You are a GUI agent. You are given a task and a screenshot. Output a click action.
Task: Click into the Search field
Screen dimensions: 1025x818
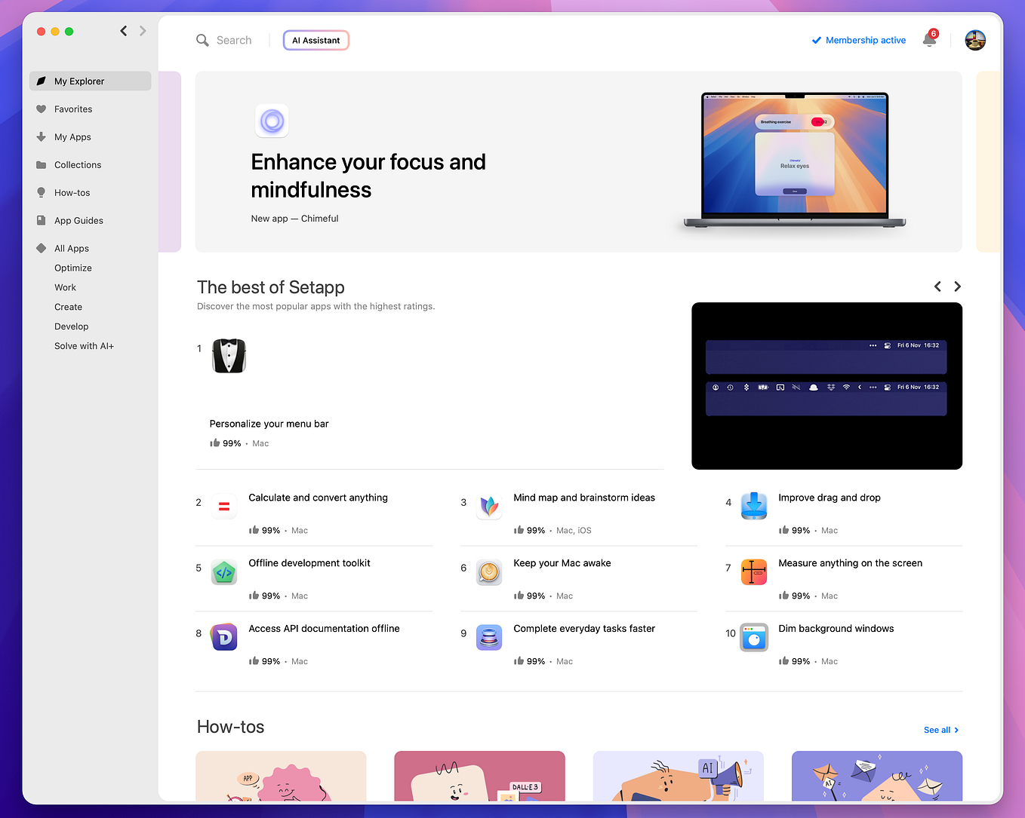234,41
